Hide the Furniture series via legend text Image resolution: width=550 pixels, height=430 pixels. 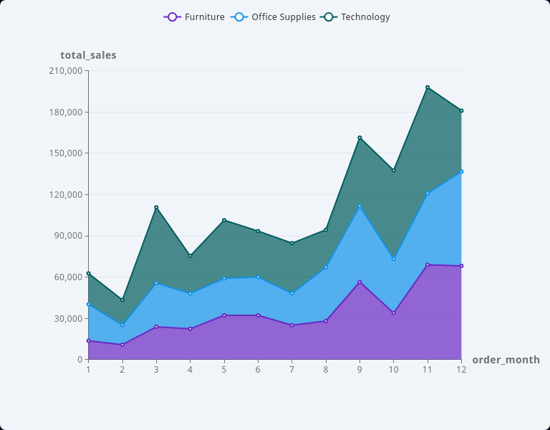204,17
